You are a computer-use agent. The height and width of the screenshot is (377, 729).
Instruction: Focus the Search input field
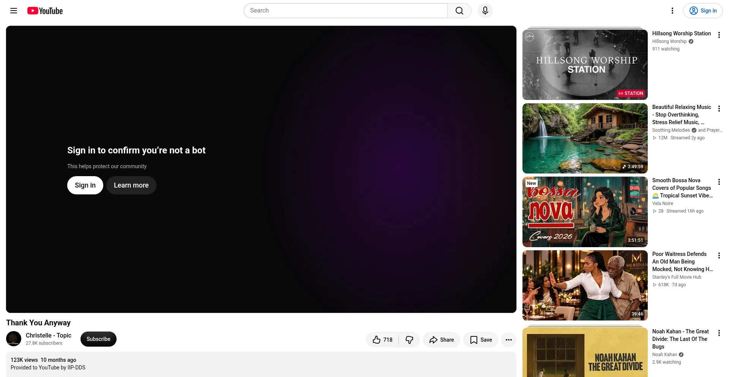(346, 11)
